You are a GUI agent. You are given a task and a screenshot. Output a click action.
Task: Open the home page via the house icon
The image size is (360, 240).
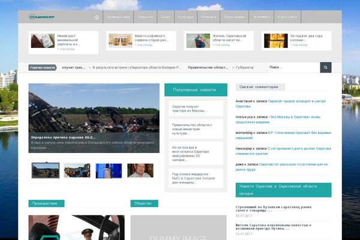pos(97,17)
